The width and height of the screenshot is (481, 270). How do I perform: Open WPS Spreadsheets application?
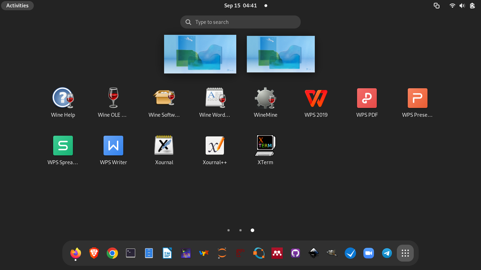(x=63, y=146)
